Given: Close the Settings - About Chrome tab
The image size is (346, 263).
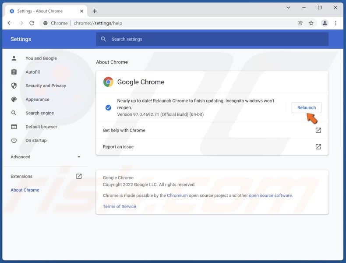Looking at the screenshot, I should pos(82,11).
